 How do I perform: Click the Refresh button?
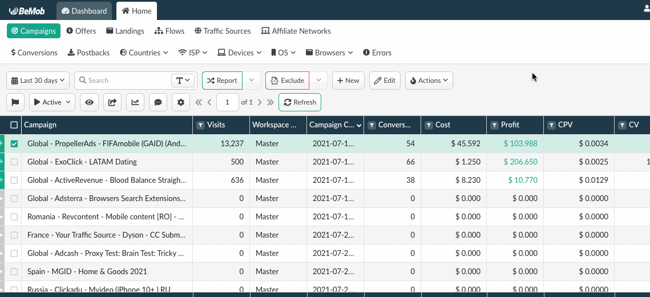[x=300, y=102]
